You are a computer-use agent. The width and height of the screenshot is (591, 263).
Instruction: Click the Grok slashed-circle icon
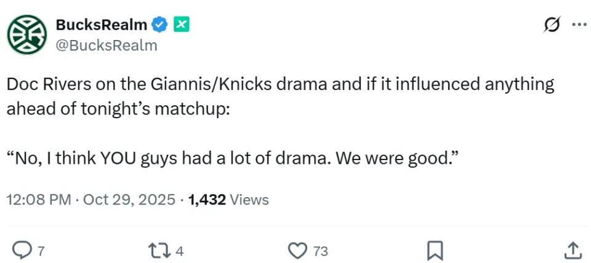(552, 25)
